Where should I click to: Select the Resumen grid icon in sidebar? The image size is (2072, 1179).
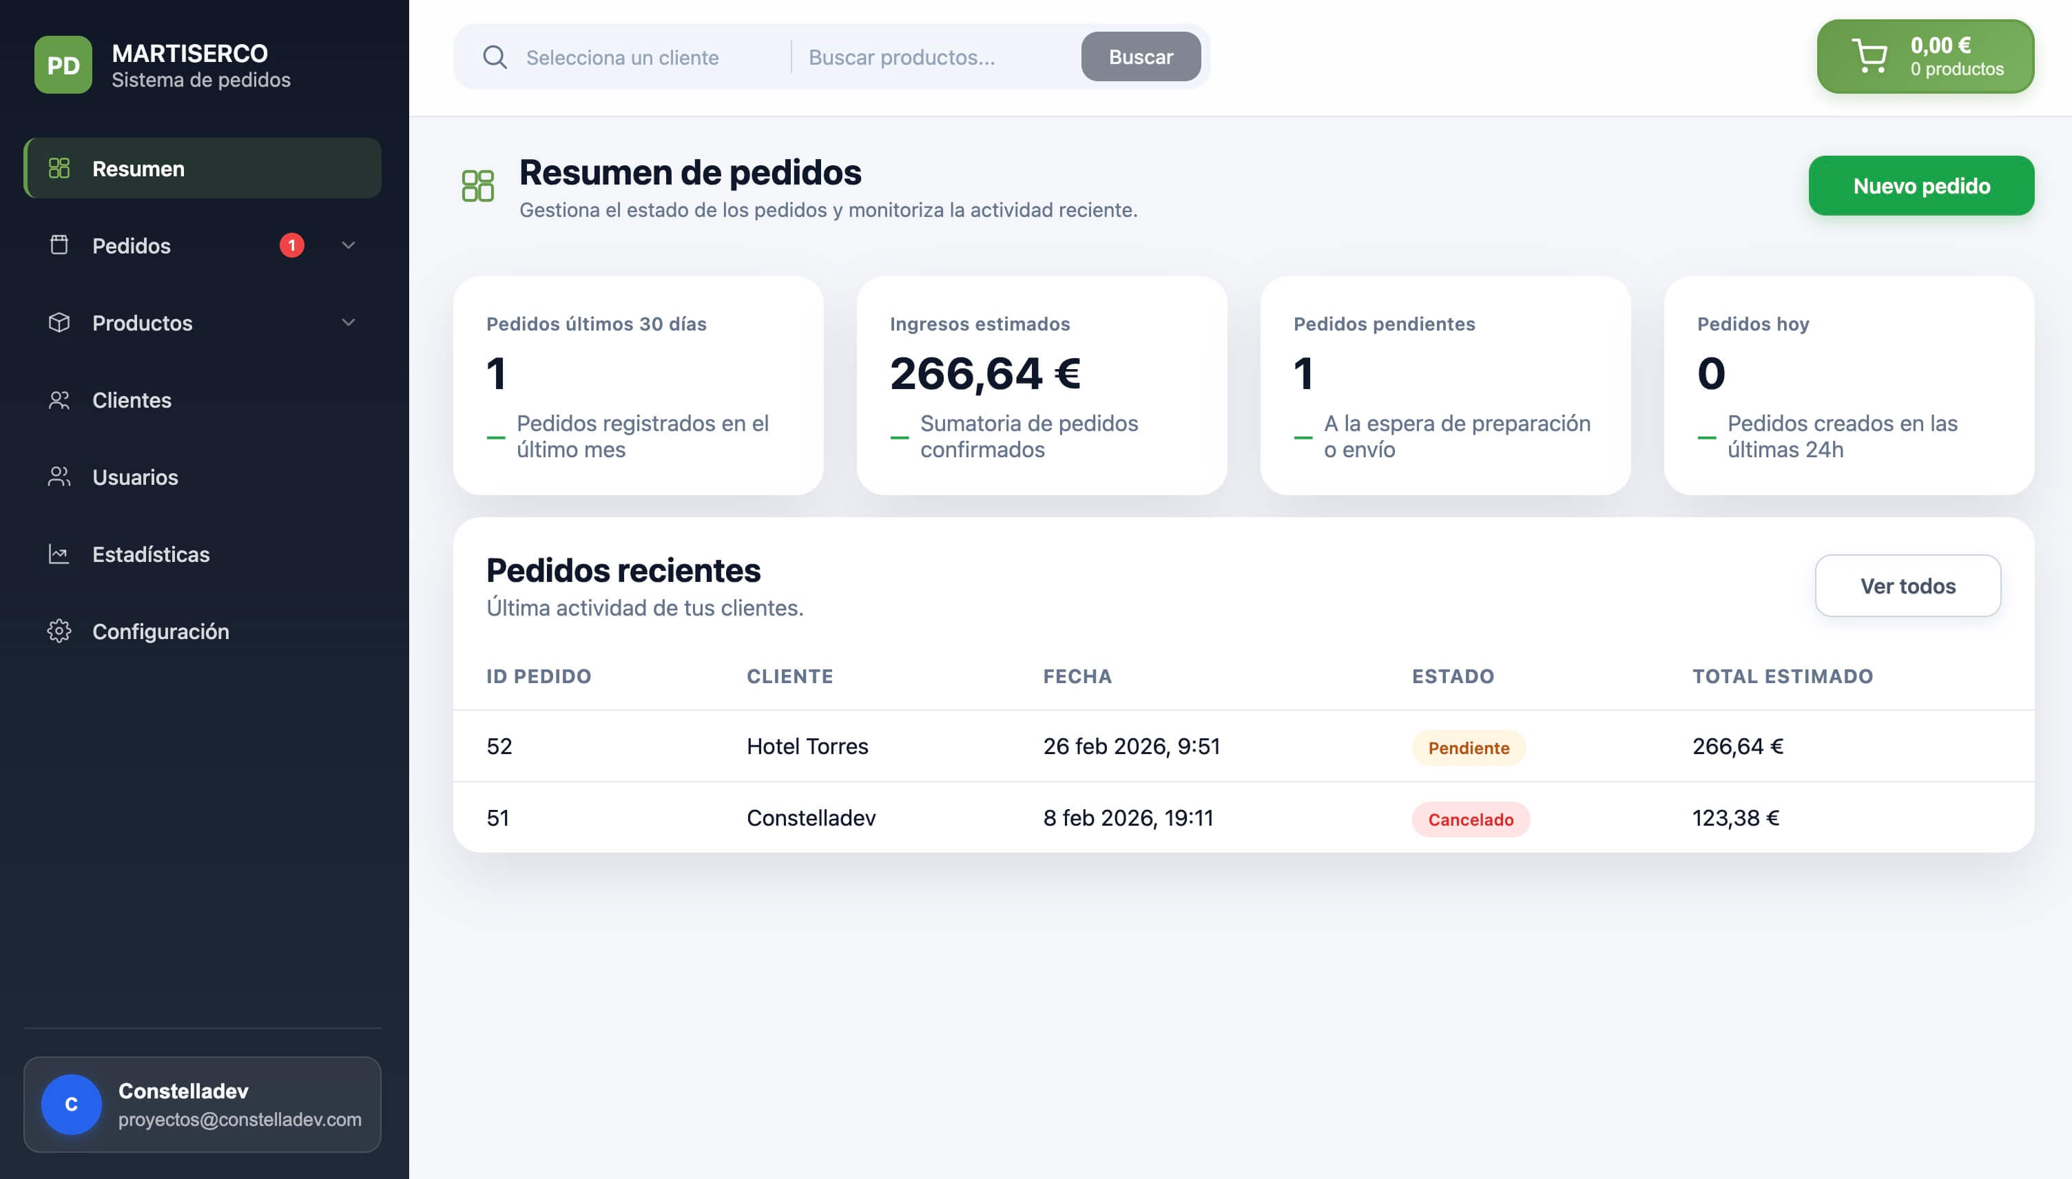coord(60,169)
